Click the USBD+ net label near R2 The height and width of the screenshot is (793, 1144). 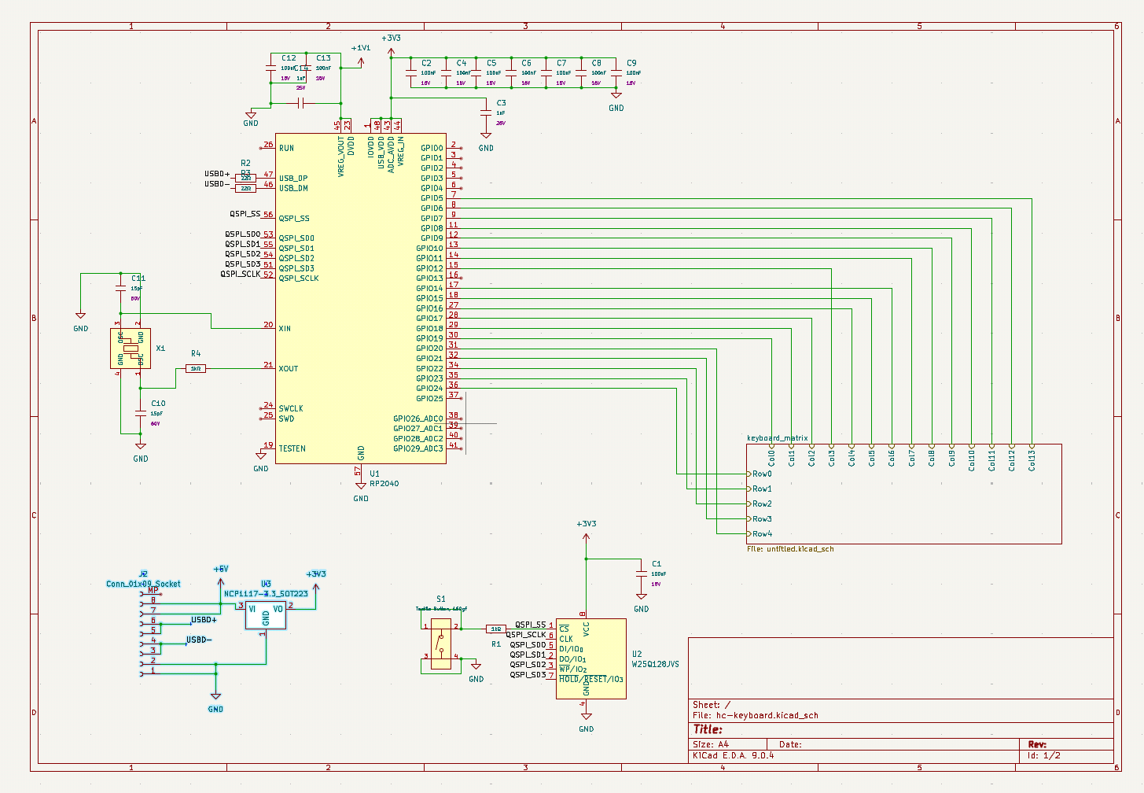pyautogui.click(x=217, y=174)
